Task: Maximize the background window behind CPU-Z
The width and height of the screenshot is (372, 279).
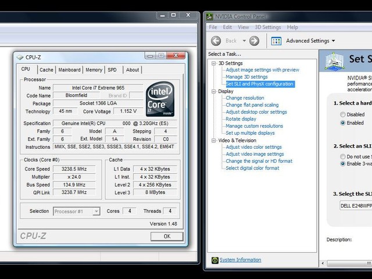Action: coord(174,16)
